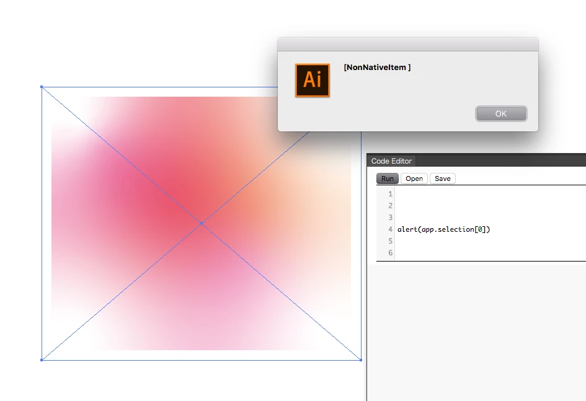
Task: Click OK in the alert dialog
Action: coord(501,113)
